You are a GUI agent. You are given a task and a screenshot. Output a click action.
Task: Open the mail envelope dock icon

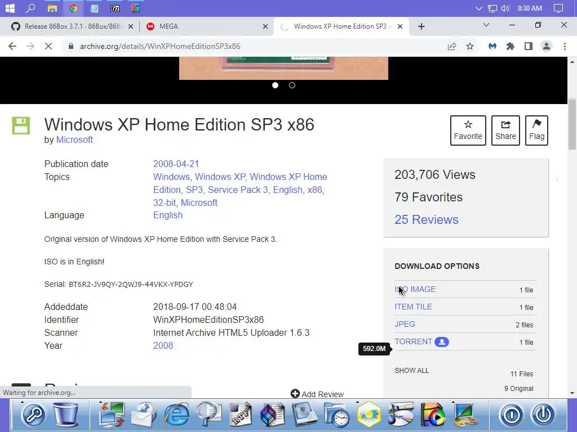point(144,415)
